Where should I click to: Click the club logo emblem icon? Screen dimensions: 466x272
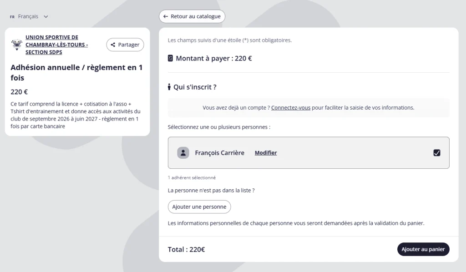17,45
